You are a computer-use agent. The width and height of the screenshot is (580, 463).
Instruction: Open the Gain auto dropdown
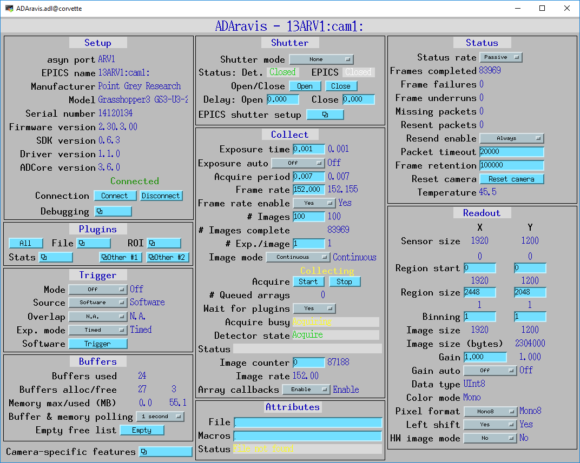pos(490,370)
